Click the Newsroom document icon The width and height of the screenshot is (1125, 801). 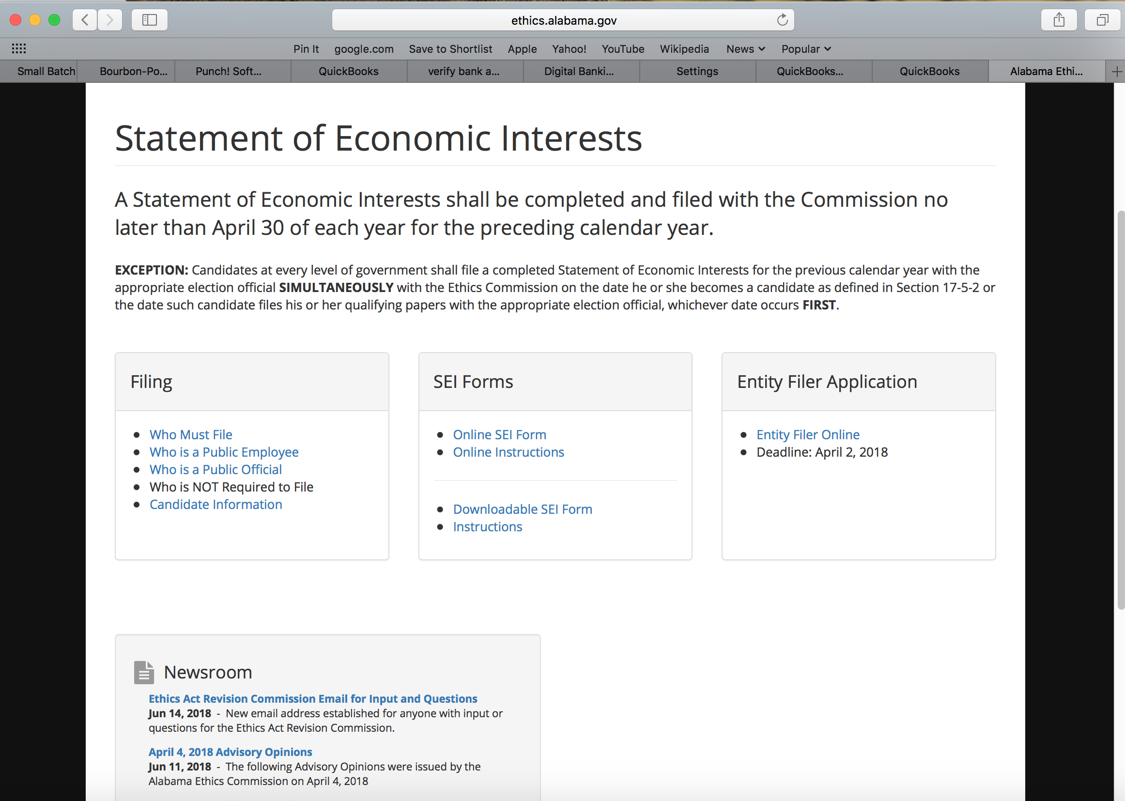[143, 673]
